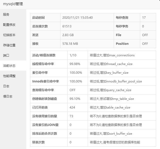Click the Innodb索引命中率 label
Screen dimensions: 160x149
click(46, 81)
